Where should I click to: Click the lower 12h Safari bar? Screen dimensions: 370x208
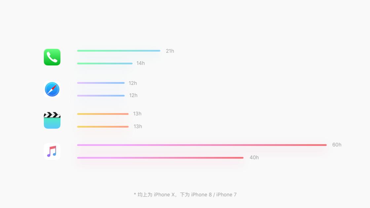101,96
